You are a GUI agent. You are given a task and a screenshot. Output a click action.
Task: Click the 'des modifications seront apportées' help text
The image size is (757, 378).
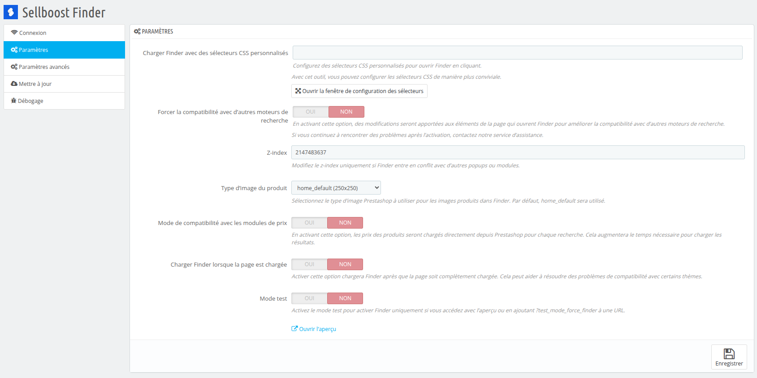point(509,124)
